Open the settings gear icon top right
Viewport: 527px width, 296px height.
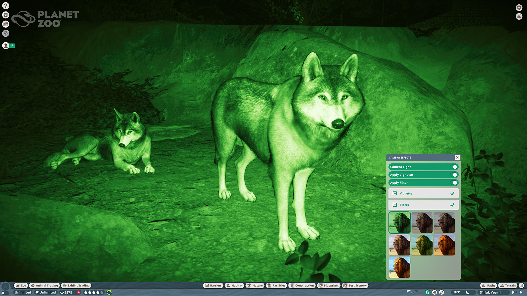[519, 8]
